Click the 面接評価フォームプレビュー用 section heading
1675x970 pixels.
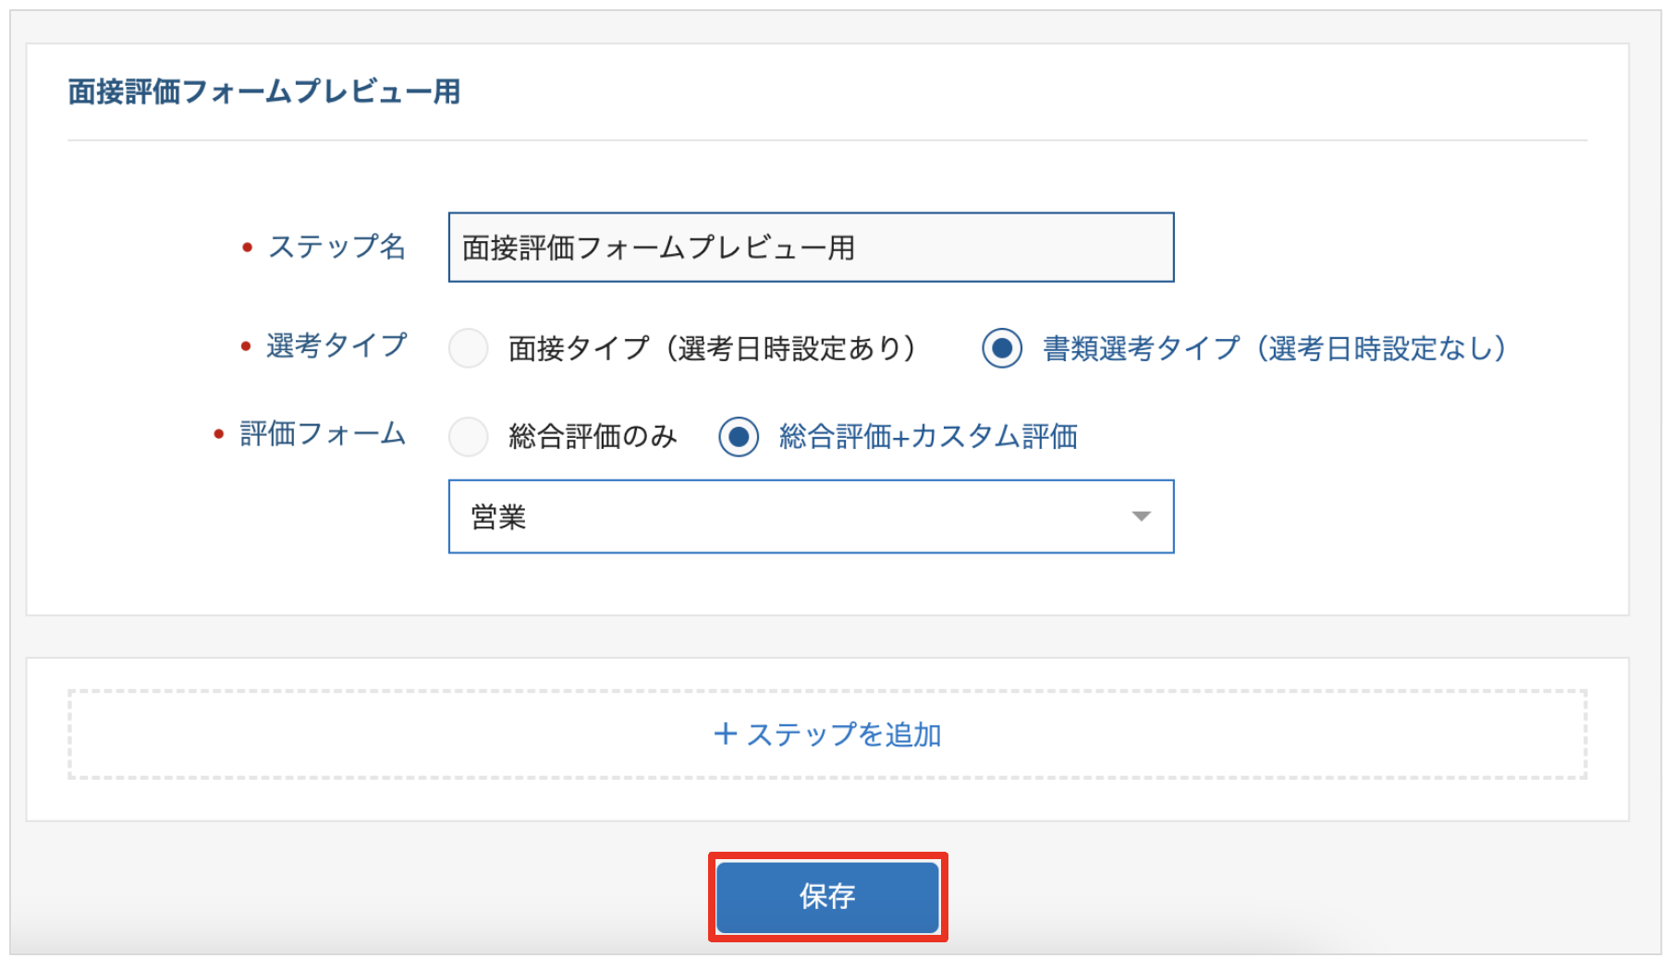coord(264,91)
